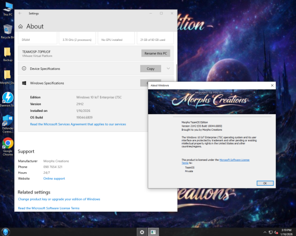Open Microsoft Services Agreement link
This screenshot has width=296, height=236.
tap(78, 124)
